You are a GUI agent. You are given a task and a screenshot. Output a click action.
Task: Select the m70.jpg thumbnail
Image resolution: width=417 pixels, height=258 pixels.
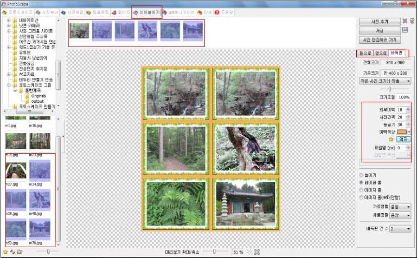click(x=40, y=229)
